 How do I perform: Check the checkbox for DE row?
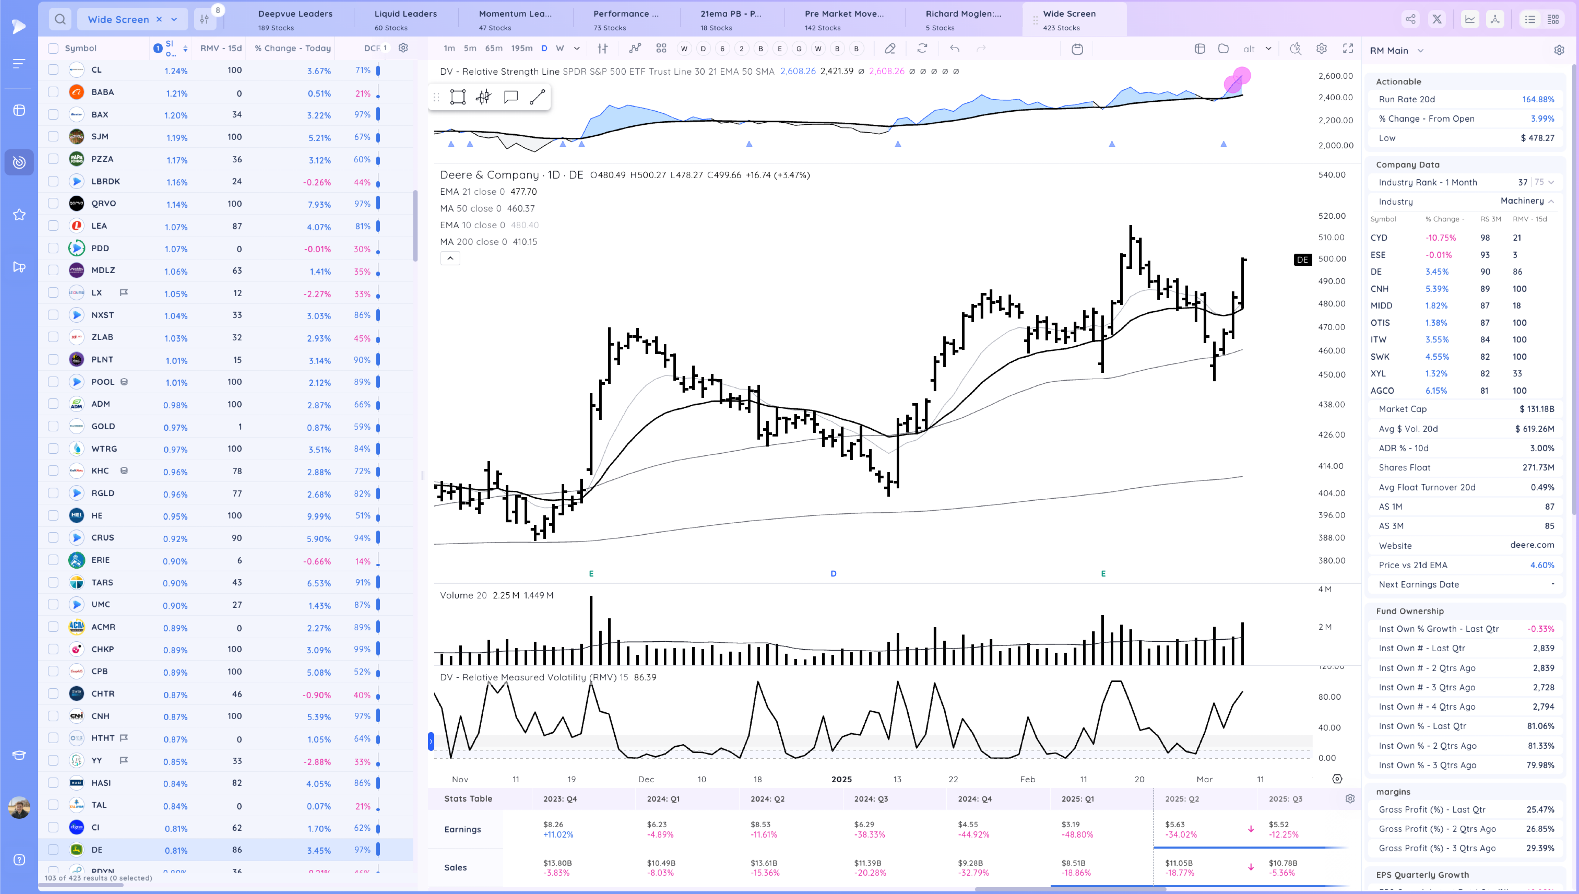pyautogui.click(x=53, y=850)
